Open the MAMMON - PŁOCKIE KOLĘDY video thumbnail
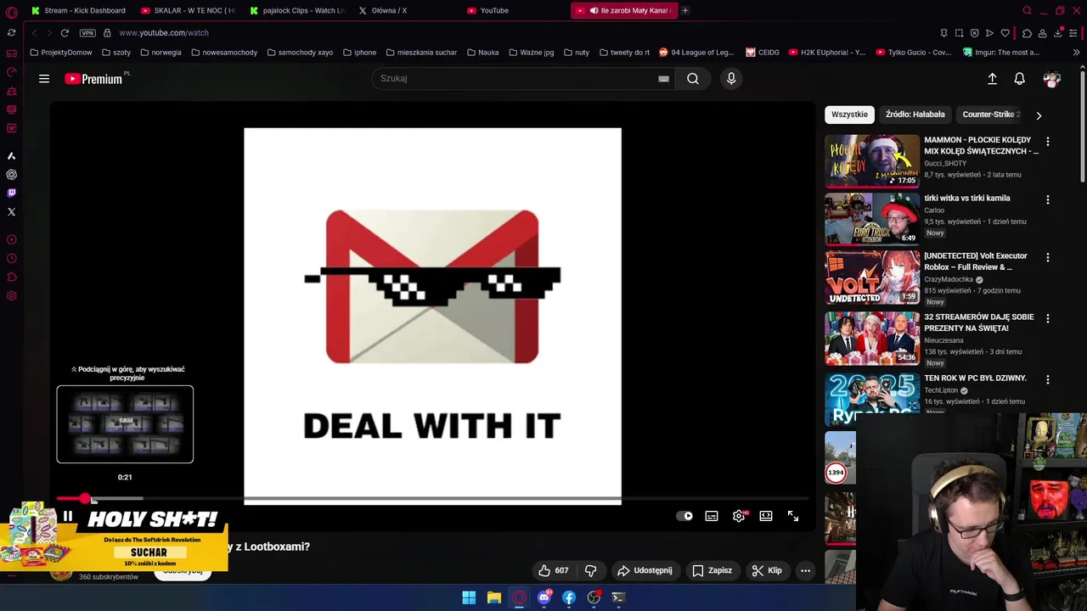Image resolution: width=1087 pixels, height=611 pixels. click(872, 160)
